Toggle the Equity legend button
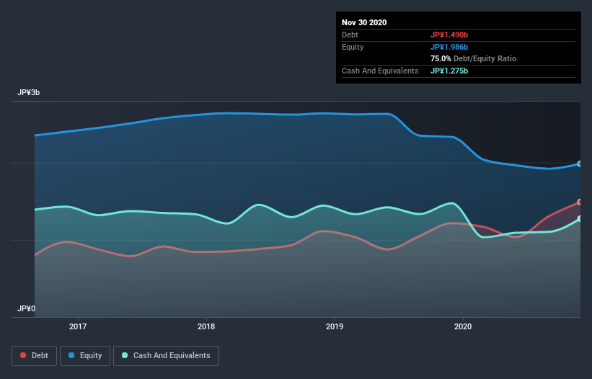This screenshot has width=592, height=379. (x=85, y=356)
